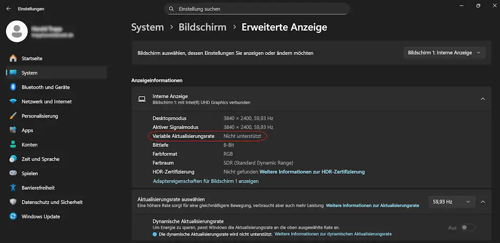Toggle Dynamische Aktualisierungsrate switch

click(468, 227)
